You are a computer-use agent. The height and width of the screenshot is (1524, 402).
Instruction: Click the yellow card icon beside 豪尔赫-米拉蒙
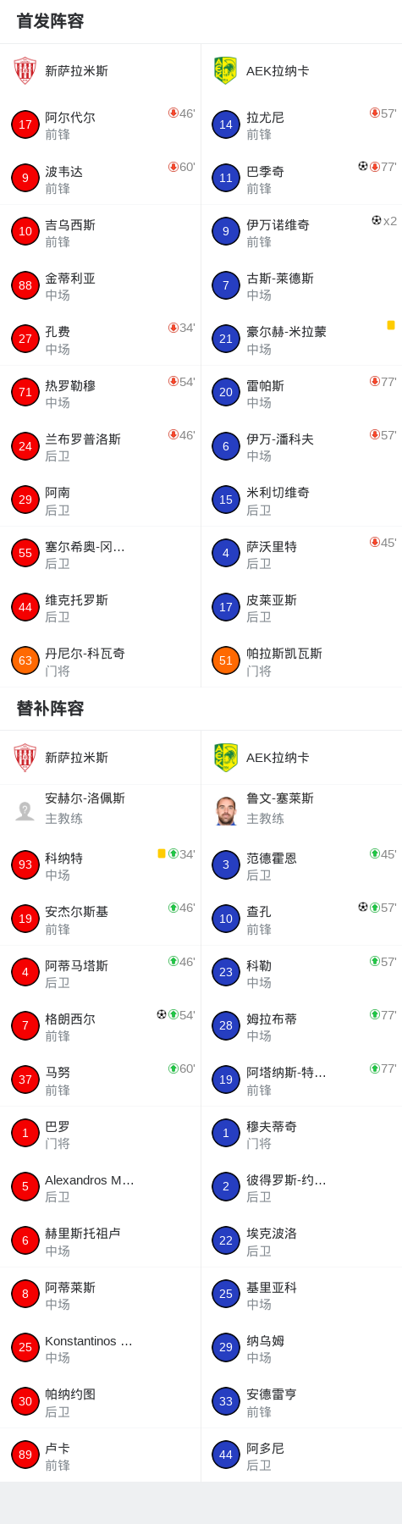391,325
